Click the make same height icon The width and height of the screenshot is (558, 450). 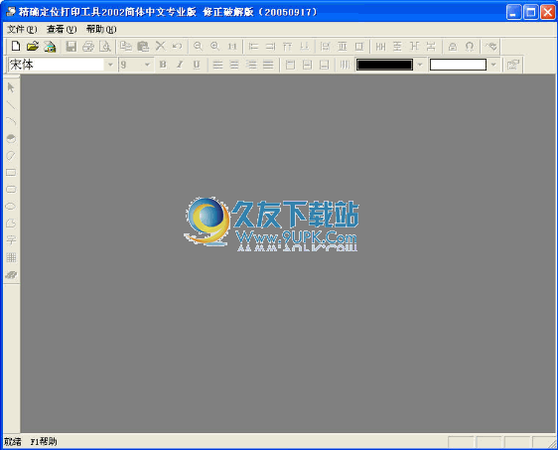point(342,47)
